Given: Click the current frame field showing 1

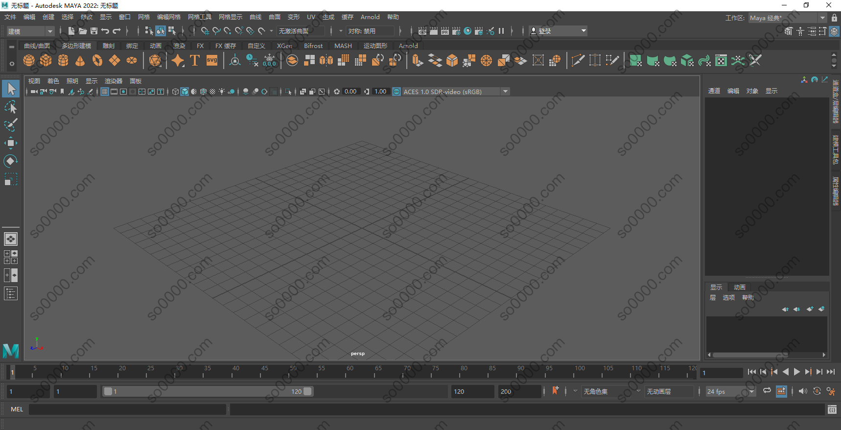Looking at the screenshot, I should 722,373.
